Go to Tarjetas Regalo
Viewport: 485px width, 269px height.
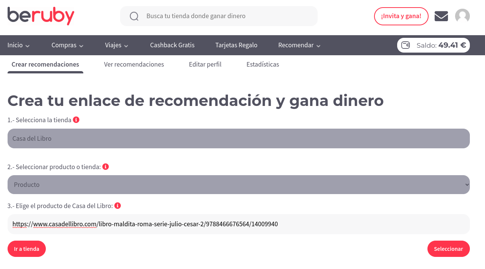click(x=236, y=45)
